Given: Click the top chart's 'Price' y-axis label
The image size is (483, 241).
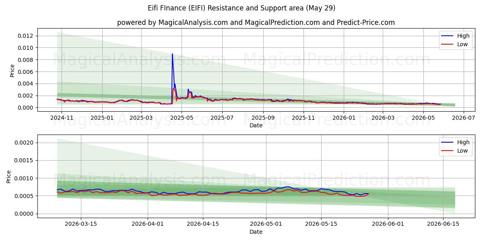Looking at the screenshot, I should click(12, 71).
